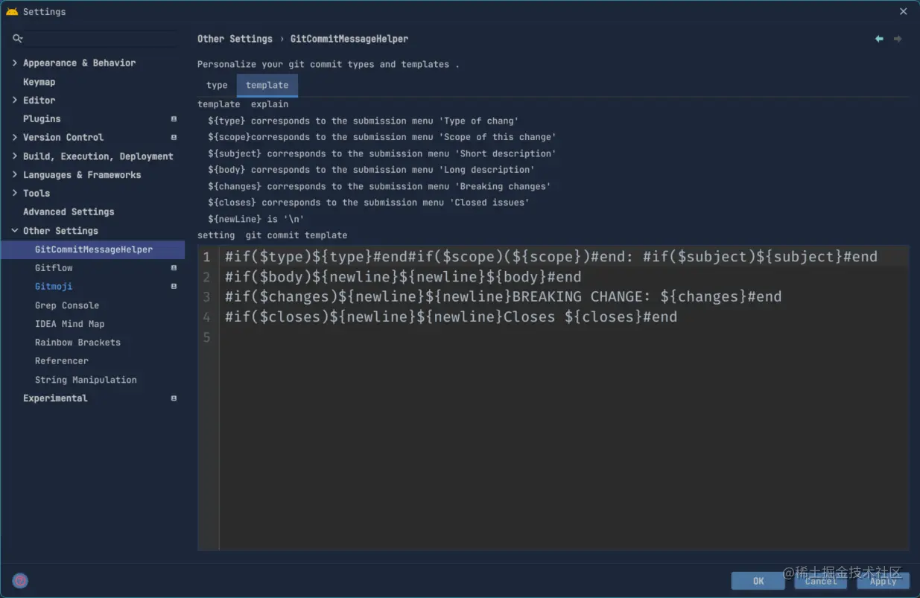920x598 pixels.
Task: Click the project badge beside Gitmoji
Action: click(x=174, y=286)
